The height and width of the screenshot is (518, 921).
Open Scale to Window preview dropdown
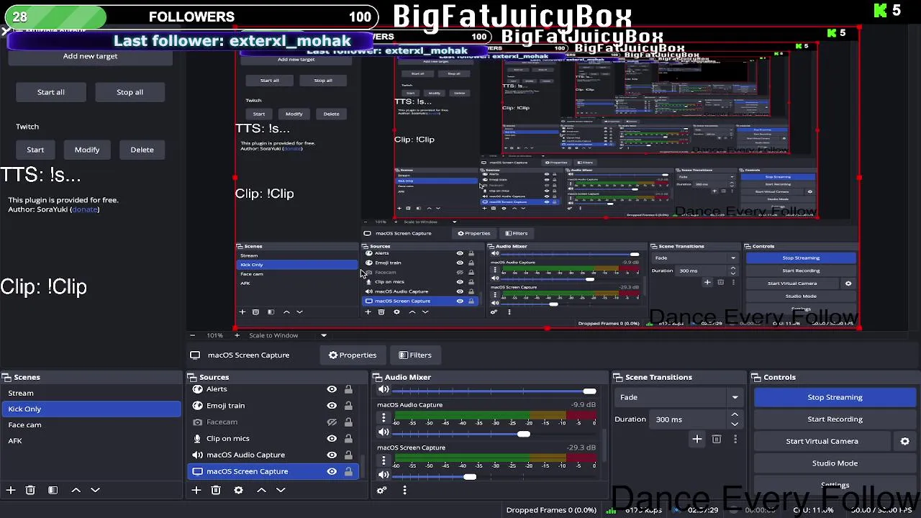point(287,335)
